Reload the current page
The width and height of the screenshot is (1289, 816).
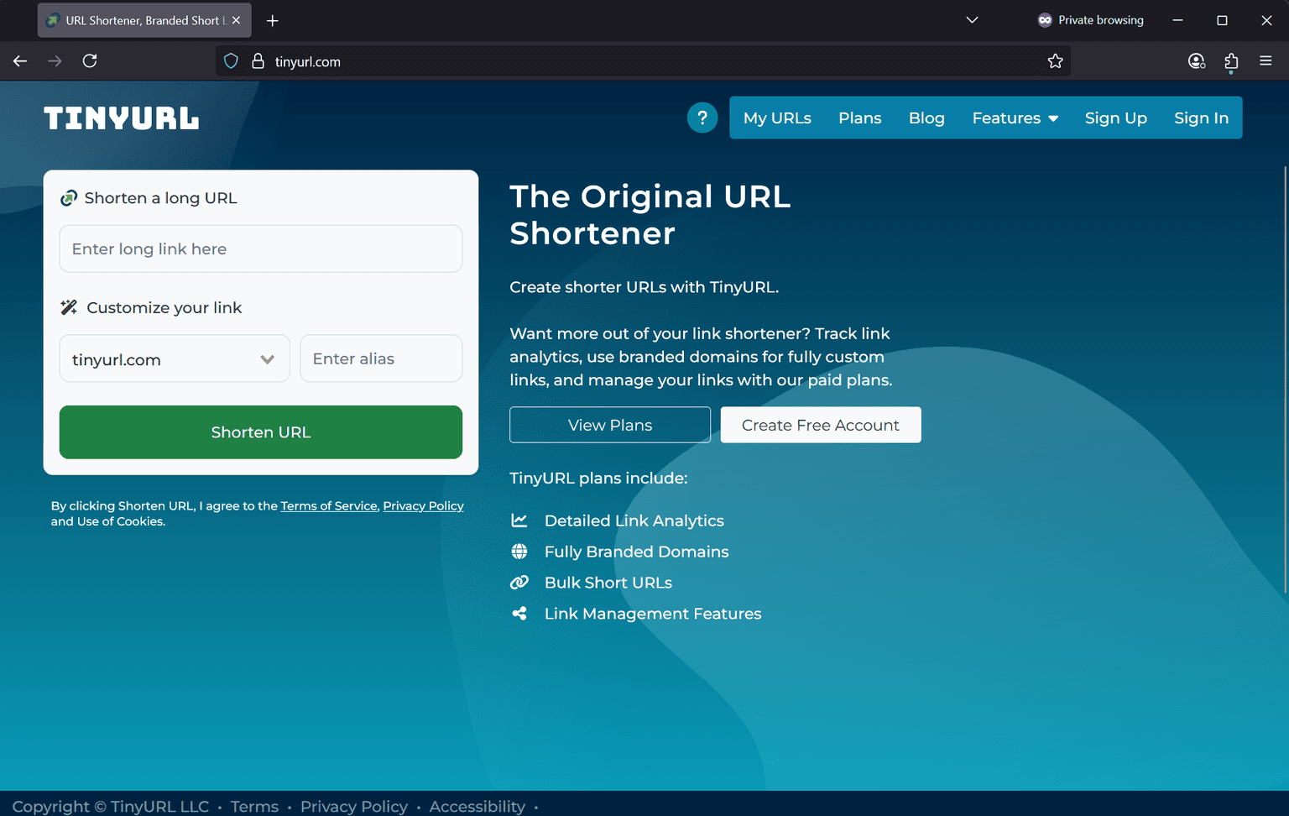(90, 60)
